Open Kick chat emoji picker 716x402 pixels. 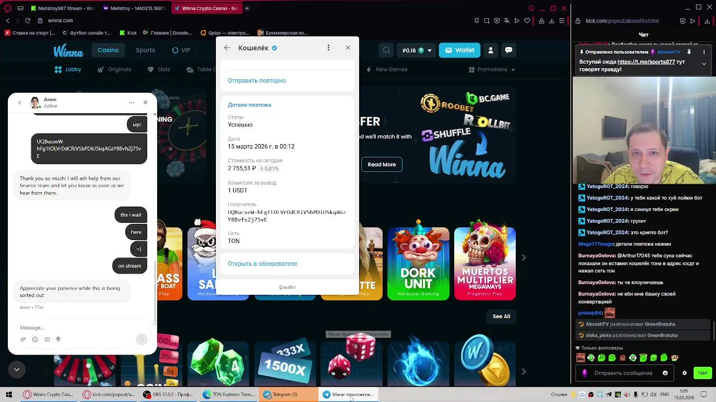pyautogui.click(x=665, y=373)
